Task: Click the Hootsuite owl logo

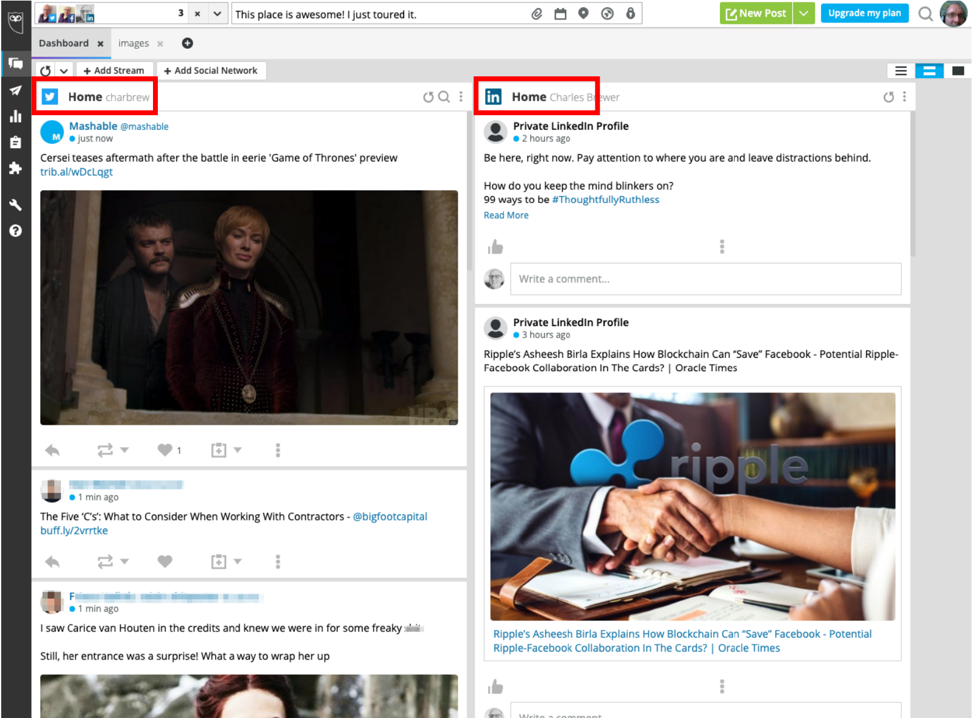Action: coord(15,21)
